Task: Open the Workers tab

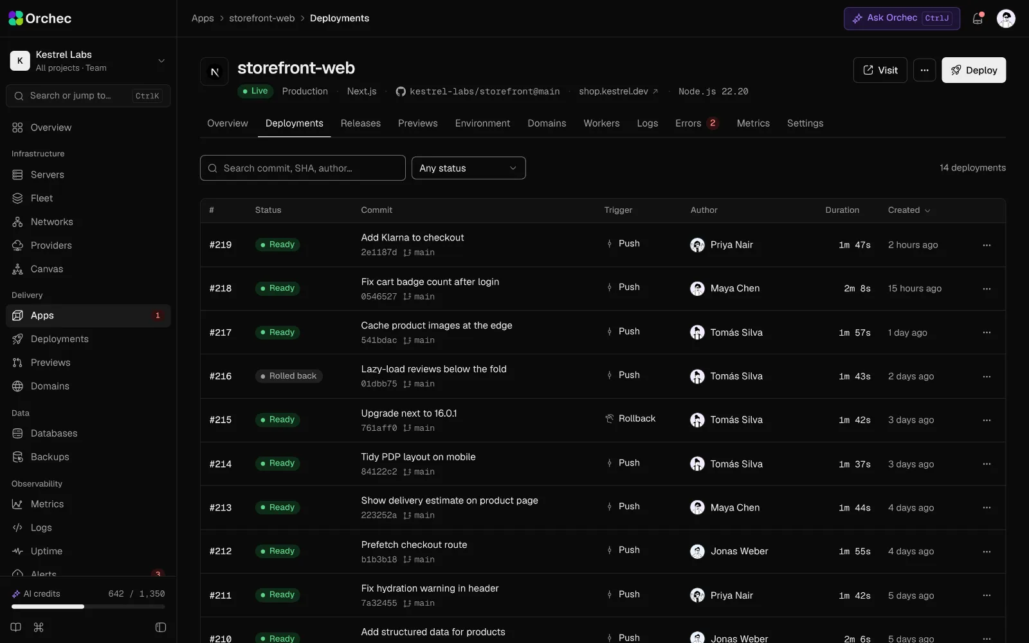Action: 601,123
